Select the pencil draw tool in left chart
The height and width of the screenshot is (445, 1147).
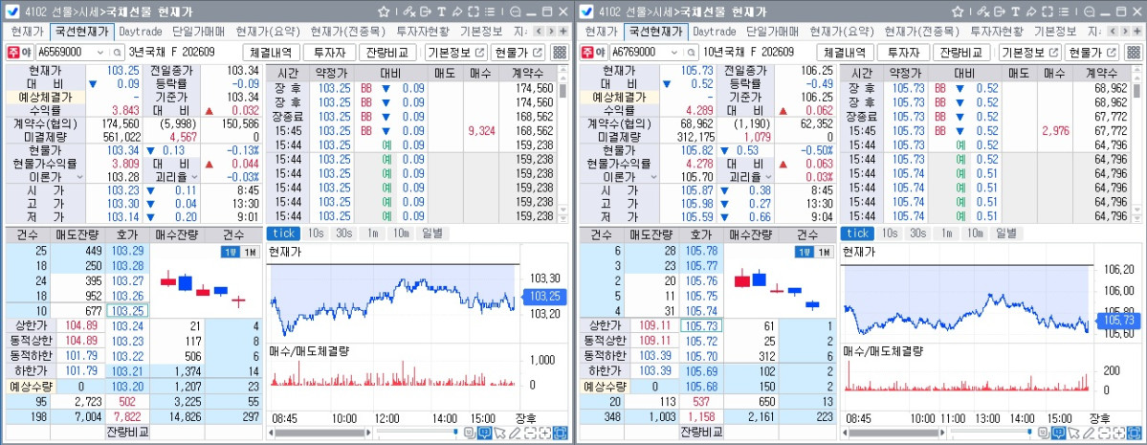tap(515, 433)
